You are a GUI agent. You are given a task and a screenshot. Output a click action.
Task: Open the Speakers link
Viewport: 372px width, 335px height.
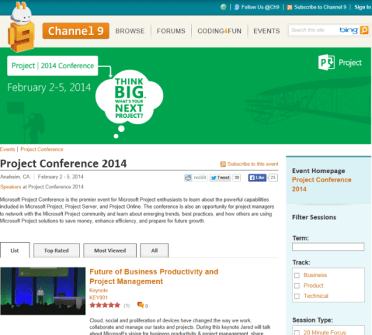pos(10,187)
